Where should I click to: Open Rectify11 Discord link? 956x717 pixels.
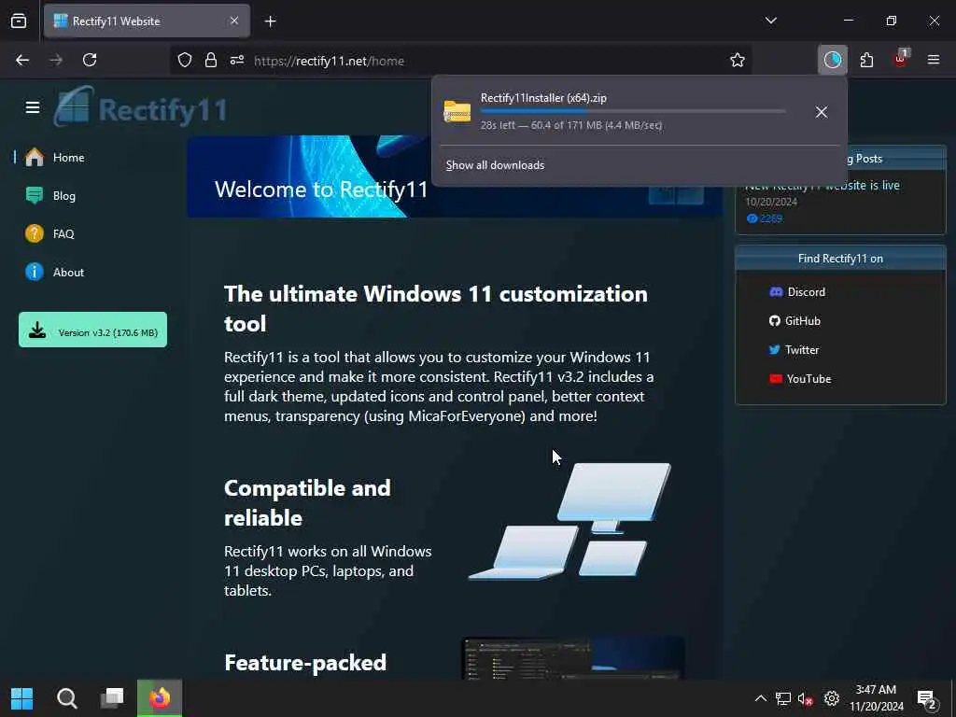coord(797,292)
